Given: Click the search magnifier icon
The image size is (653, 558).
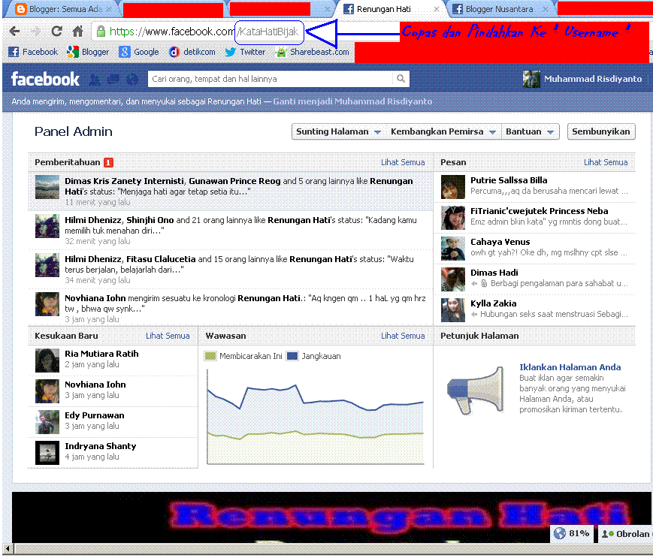Looking at the screenshot, I should tap(401, 79).
